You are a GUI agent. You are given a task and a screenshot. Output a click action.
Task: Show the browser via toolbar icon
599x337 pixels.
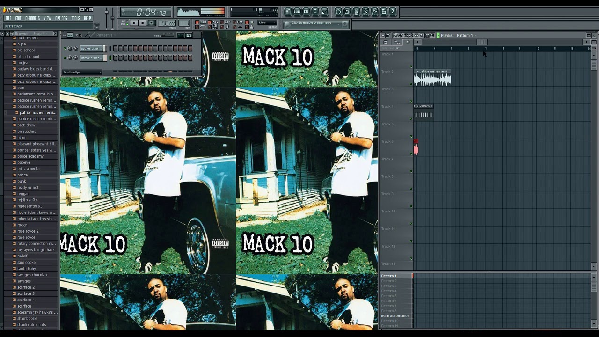(x=315, y=12)
